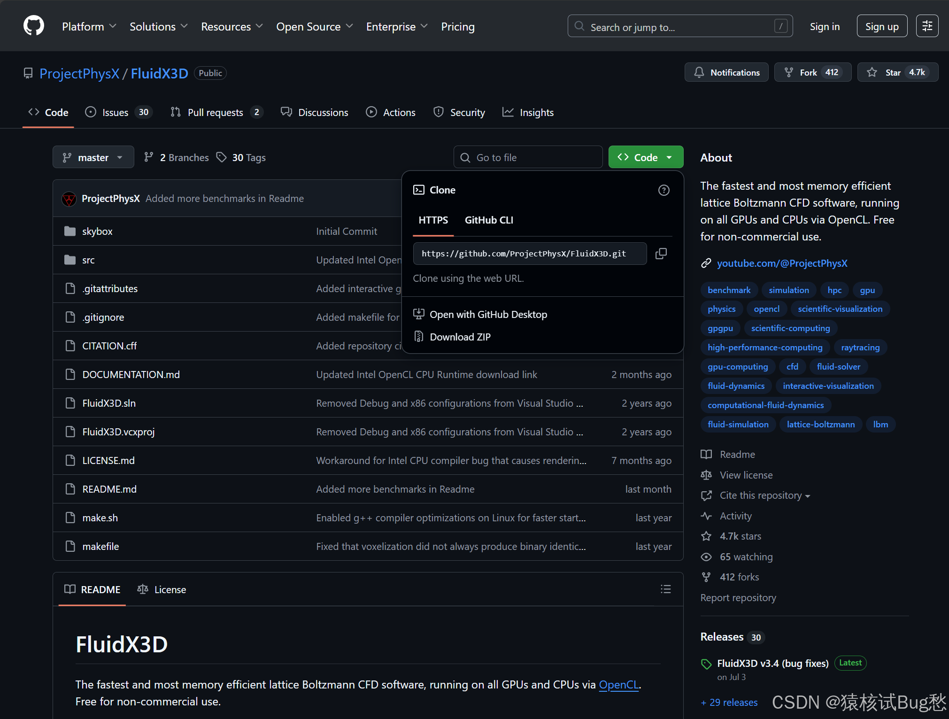Copy the HTTPS clone URL to clipboard
Screen dimensions: 949x719
(661, 254)
